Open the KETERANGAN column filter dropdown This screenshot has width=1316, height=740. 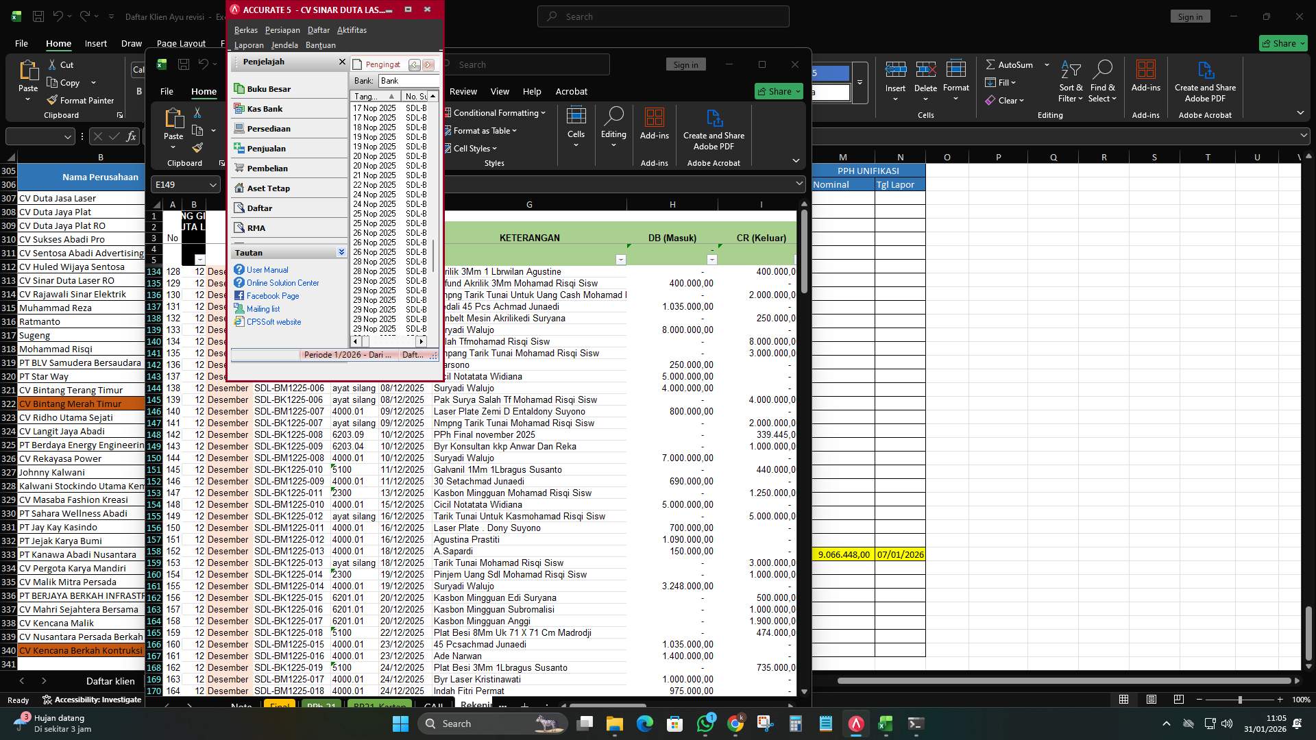pos(622,260)
